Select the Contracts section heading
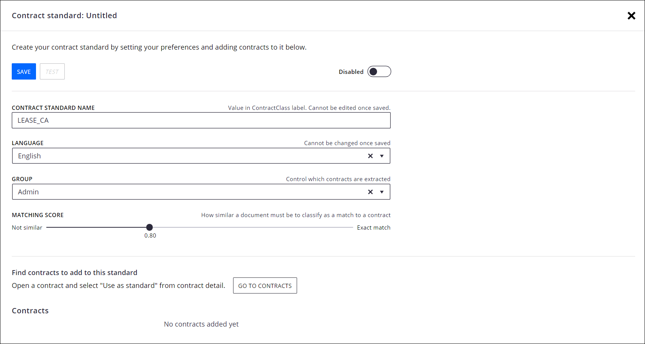Screen dimensions: 645x344 coord(30,310)
